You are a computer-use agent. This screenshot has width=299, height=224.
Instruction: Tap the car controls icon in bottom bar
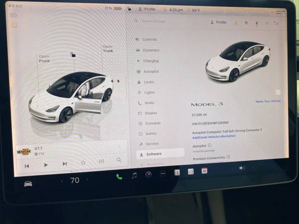point(28,183)
